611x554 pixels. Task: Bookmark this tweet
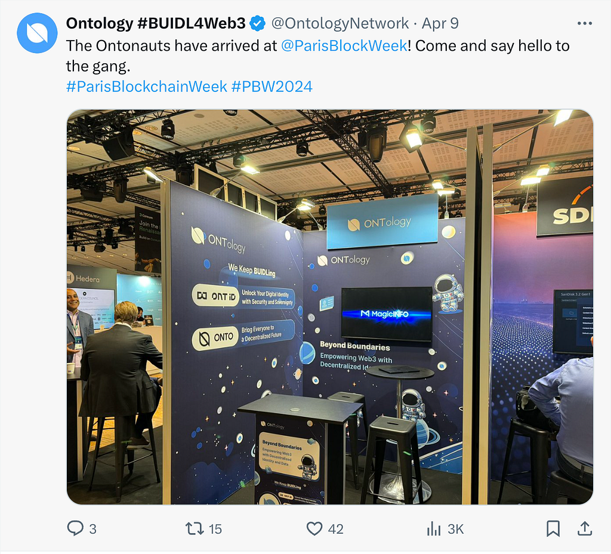coord(553,529)
